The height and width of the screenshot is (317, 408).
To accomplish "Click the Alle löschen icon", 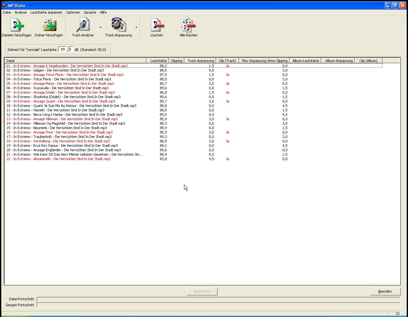I will 188,25.
